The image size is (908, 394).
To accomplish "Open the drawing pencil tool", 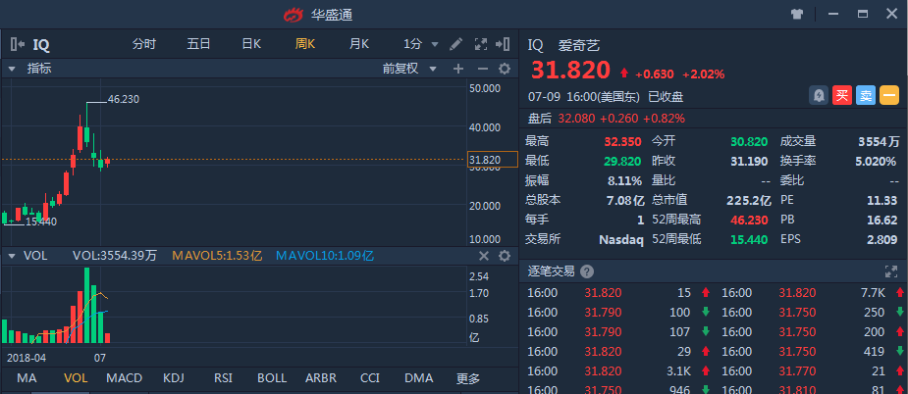I will [456, 44].
